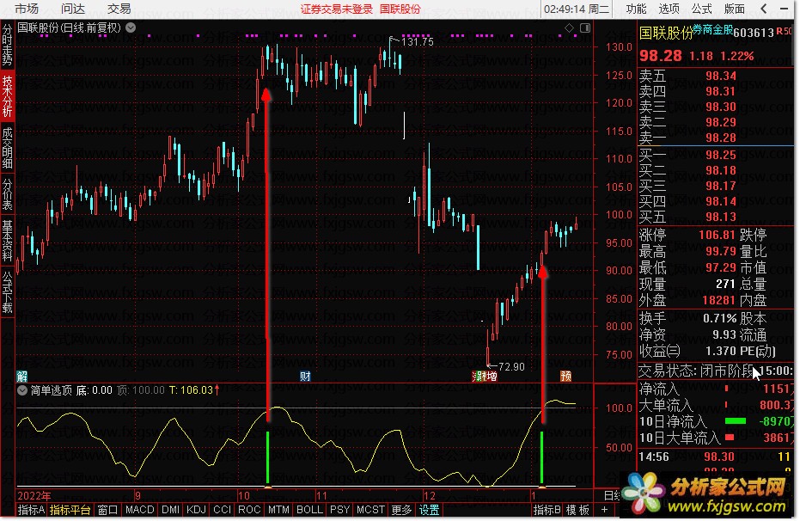
Task: Switch to 公式下载 sidebar tab
Action: [x=7, y=292]
